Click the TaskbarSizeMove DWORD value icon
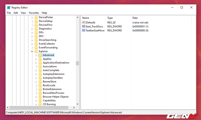 point(84,30)
